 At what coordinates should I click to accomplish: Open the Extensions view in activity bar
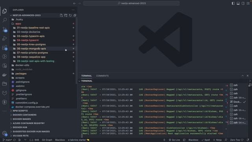[4, 47]
